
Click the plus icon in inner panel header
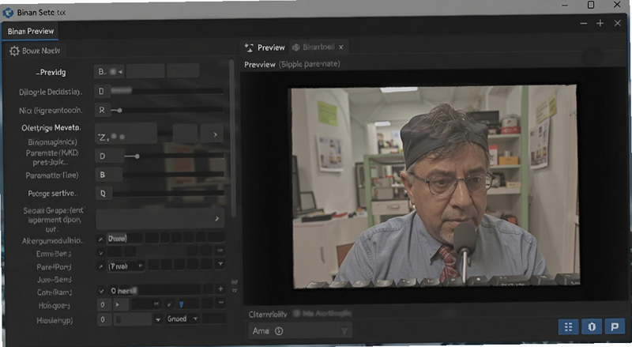(x=600, y=24)
